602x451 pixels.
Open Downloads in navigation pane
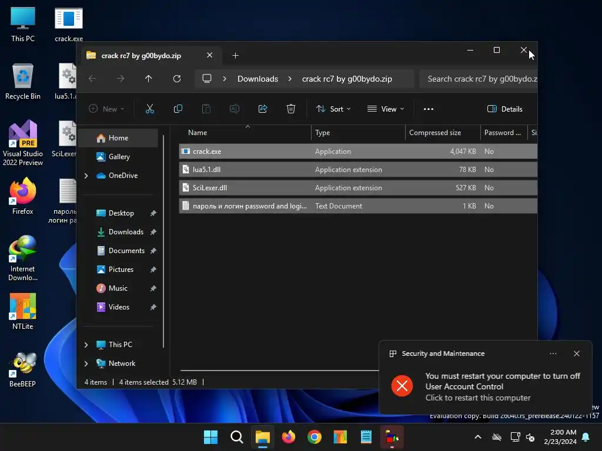coord(119,232)
